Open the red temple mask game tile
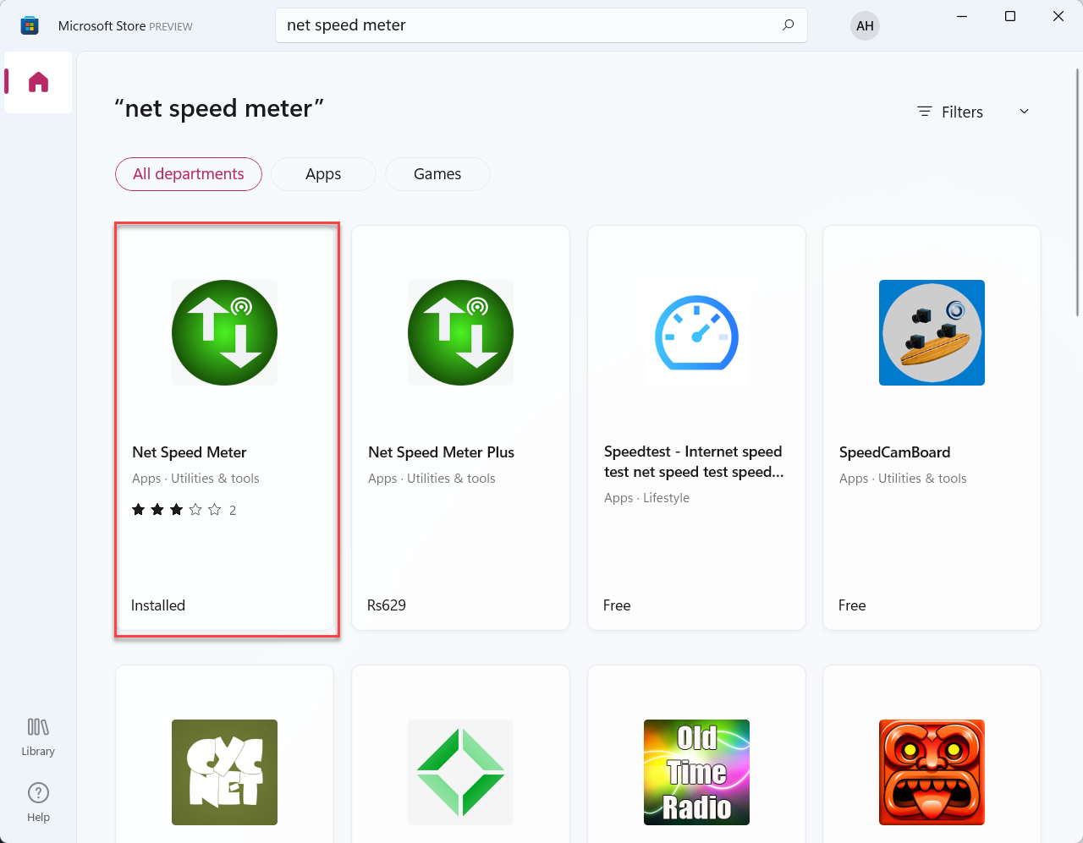 coord(932,772)
